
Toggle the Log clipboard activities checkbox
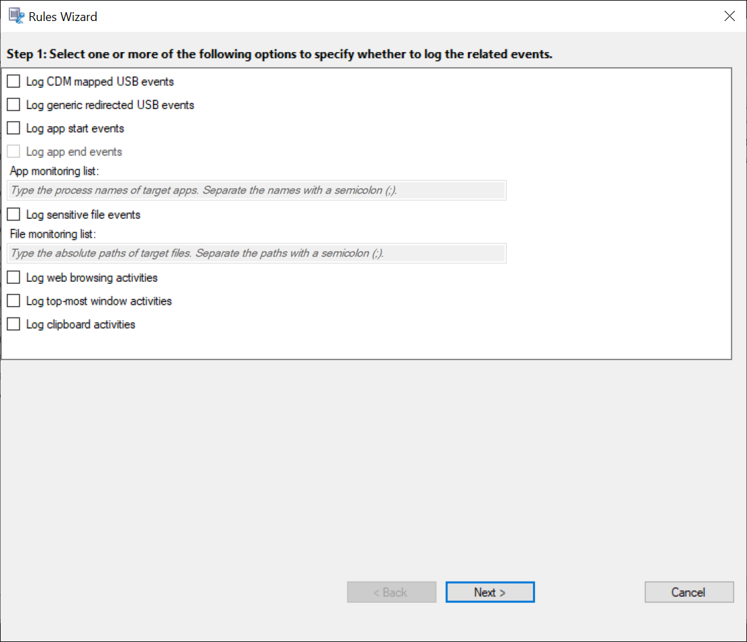click(14, 324)
